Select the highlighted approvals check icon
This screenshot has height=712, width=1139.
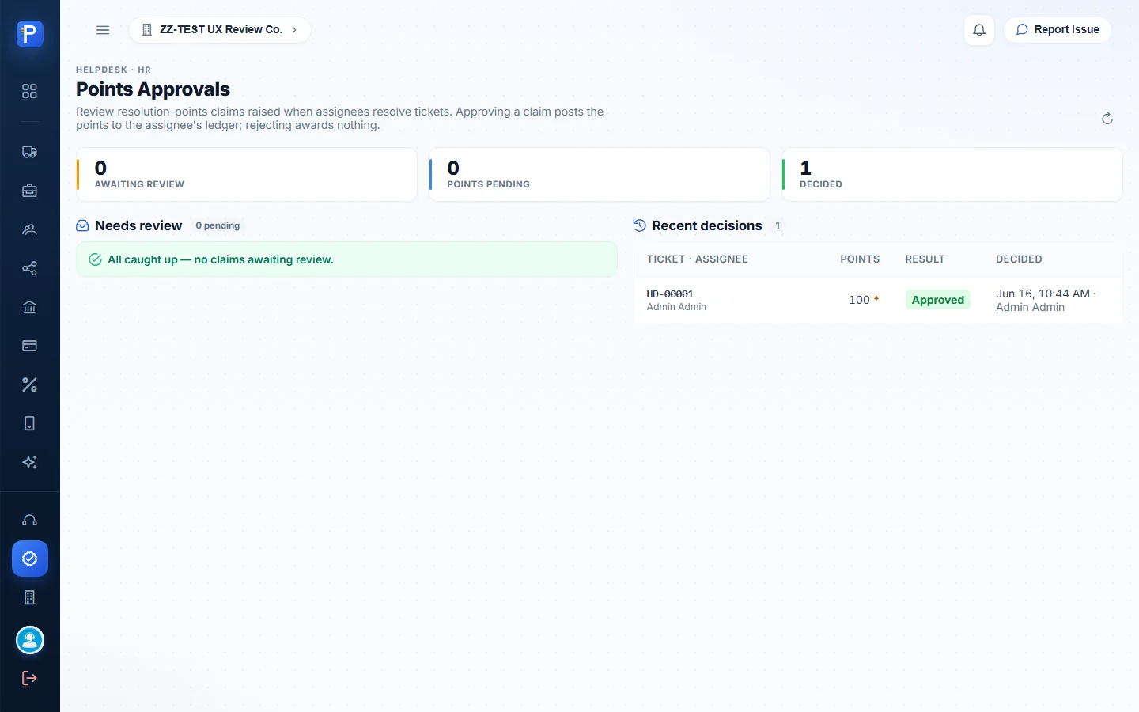click(x=30, y=559)
